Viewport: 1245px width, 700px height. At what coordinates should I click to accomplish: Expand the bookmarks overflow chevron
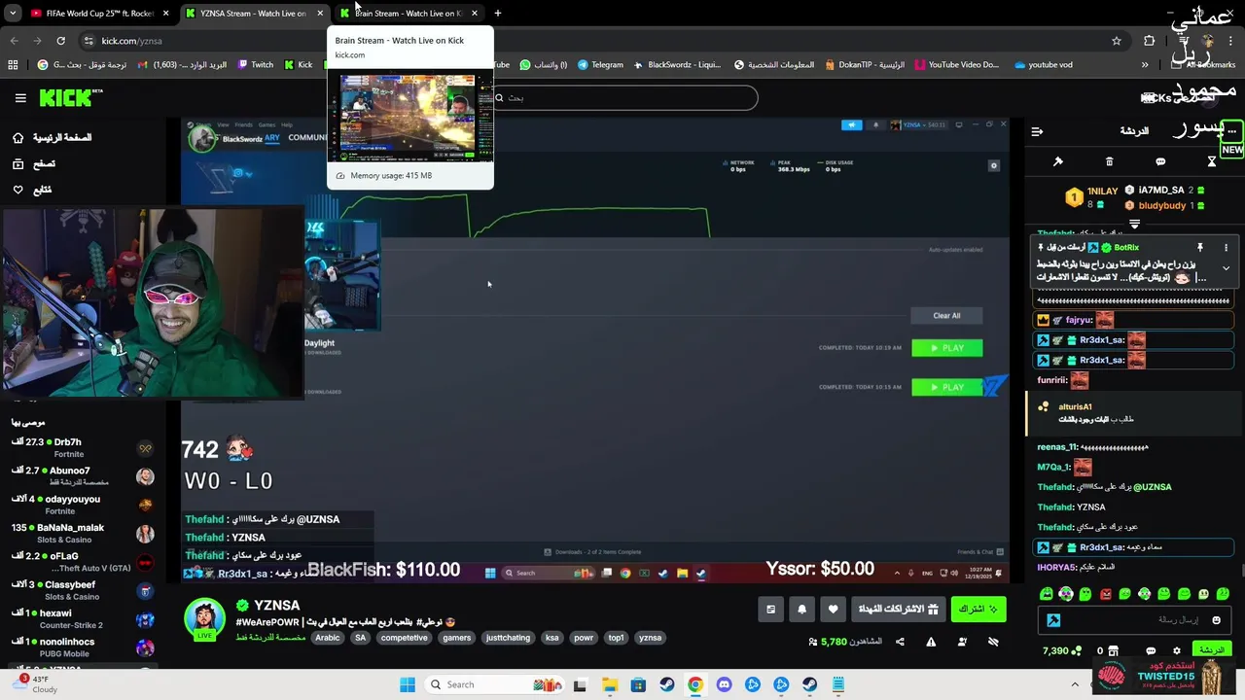click(x=1145, y=65)
